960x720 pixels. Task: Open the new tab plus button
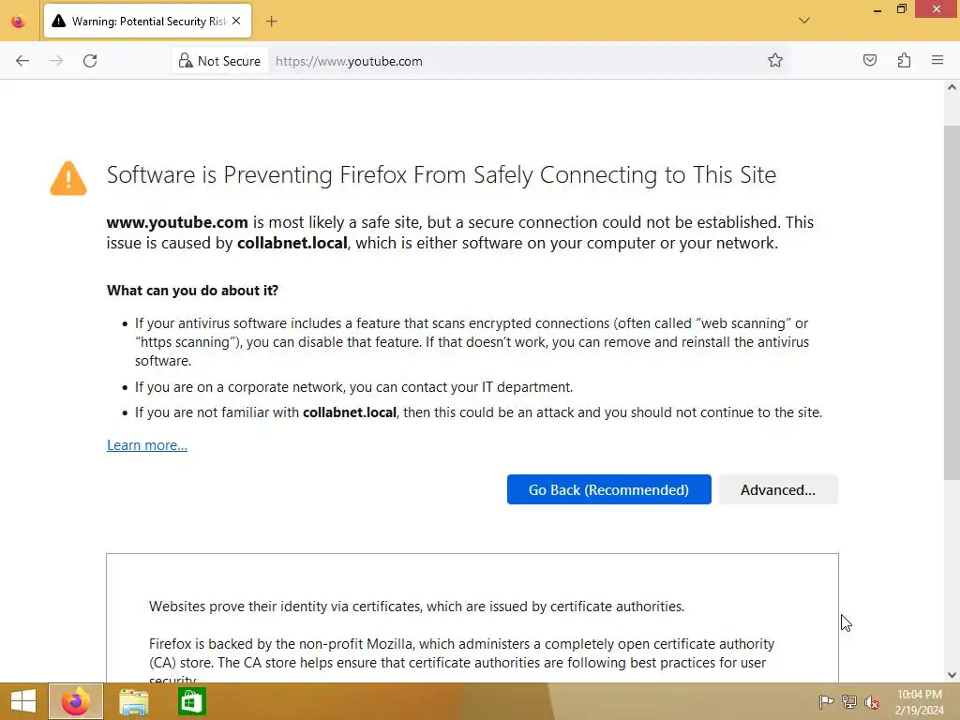272,21
